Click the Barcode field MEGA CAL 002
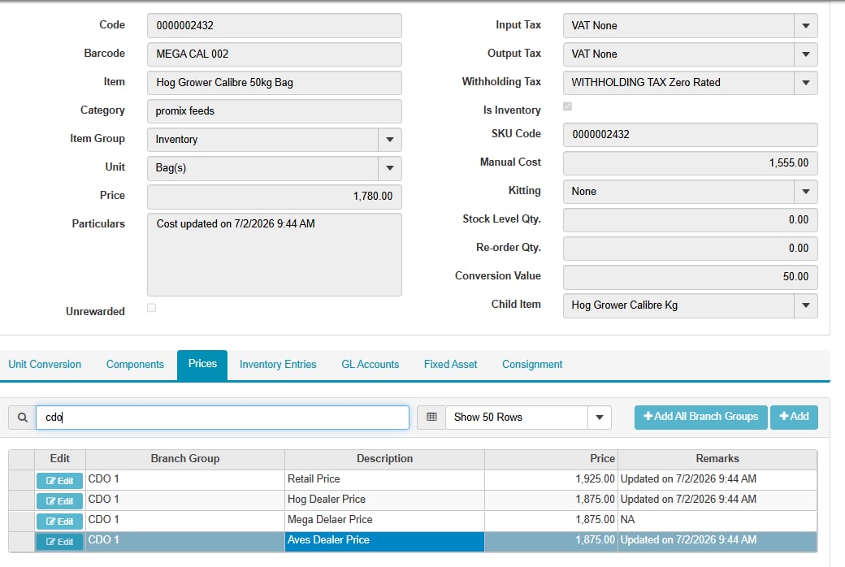The height and width of the screenshot is (567, 845). tap(275, 54)
